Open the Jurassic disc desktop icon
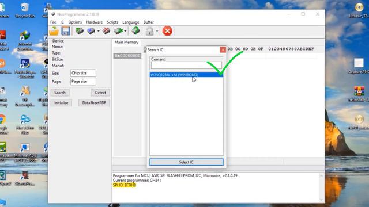 [x=359, y=10]
